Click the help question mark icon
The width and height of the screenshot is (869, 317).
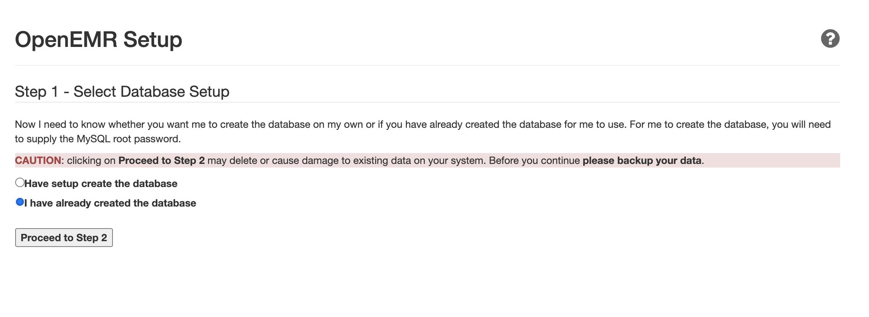(830, 39)
